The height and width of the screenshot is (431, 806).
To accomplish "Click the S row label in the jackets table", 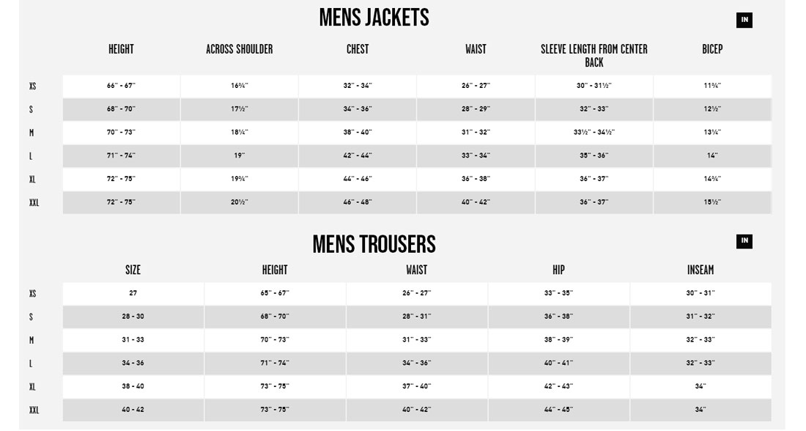I will [29, 109].
